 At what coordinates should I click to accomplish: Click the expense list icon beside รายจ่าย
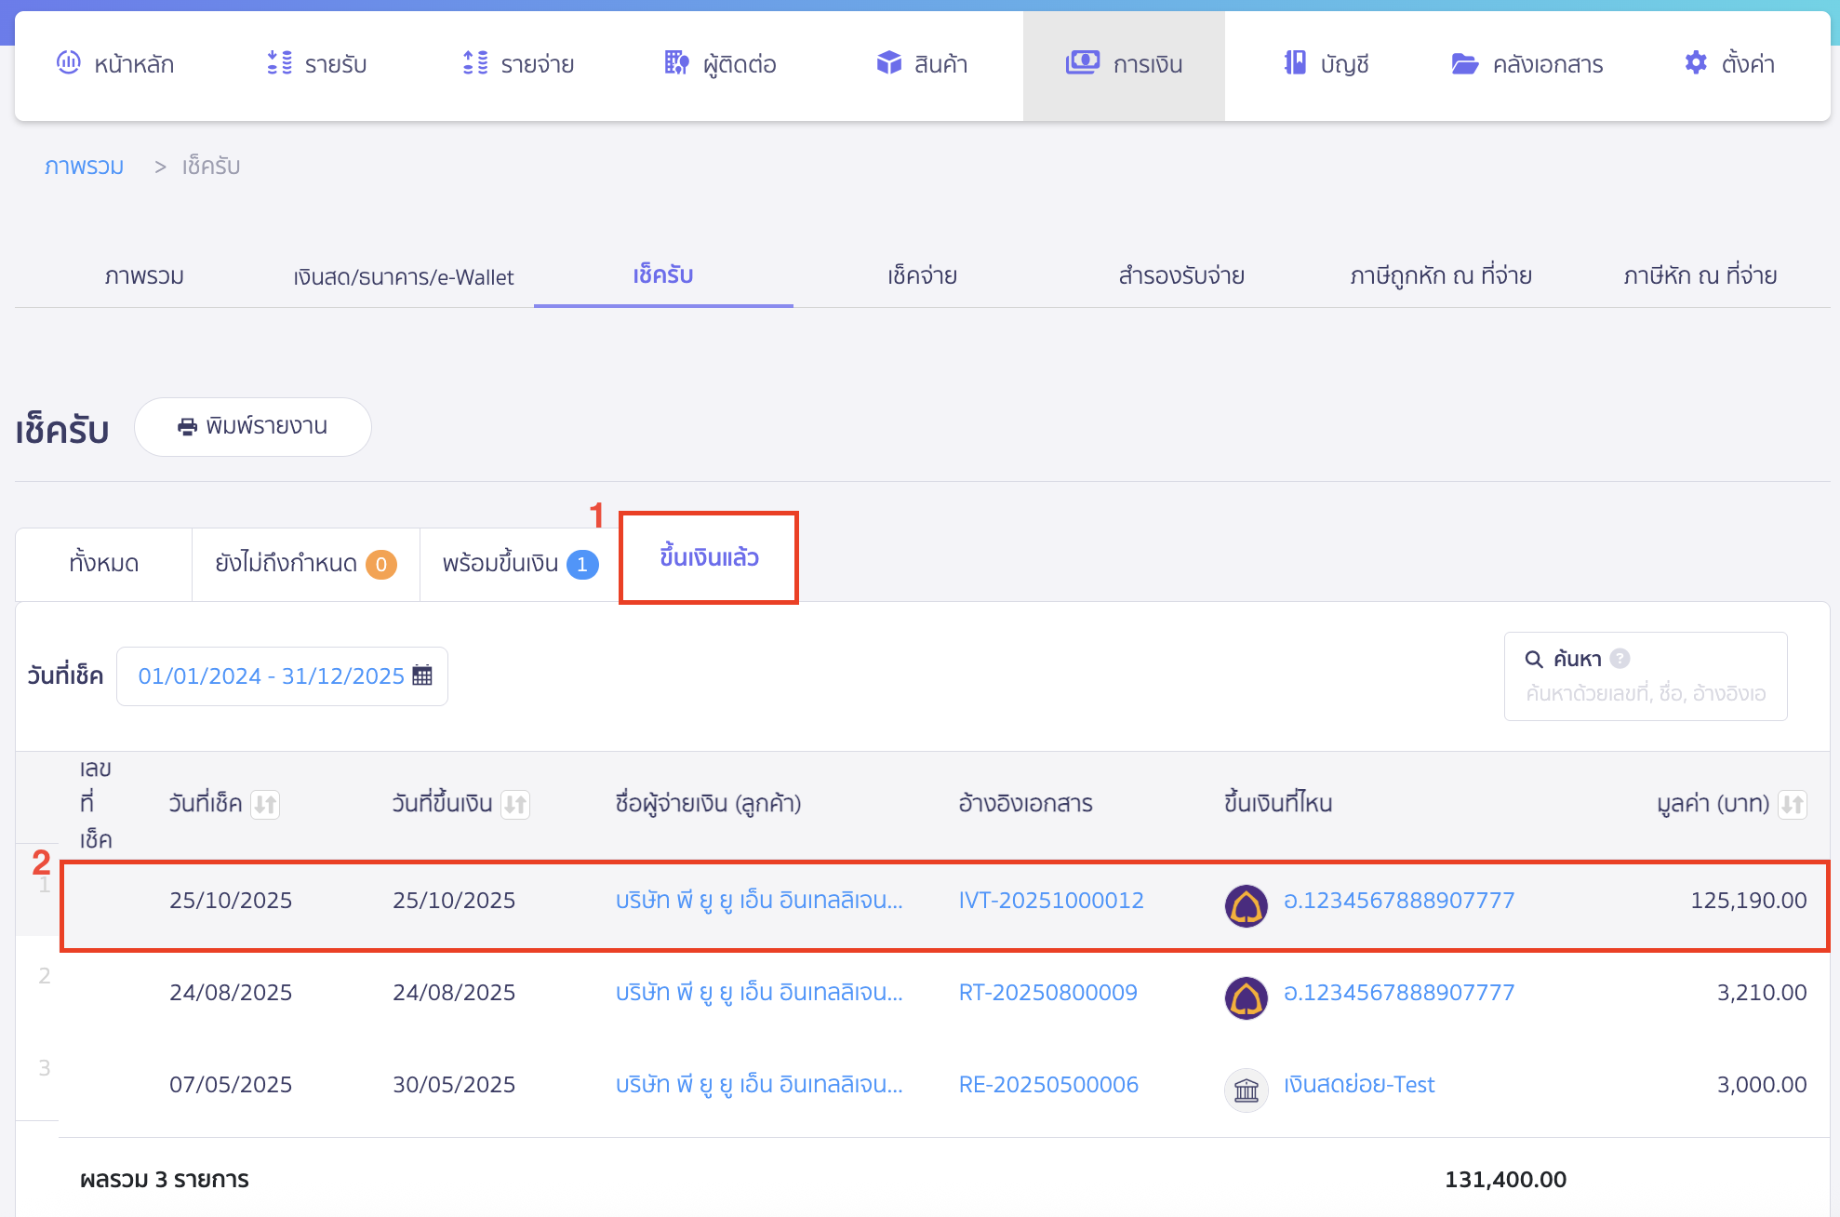click(475, 63)
